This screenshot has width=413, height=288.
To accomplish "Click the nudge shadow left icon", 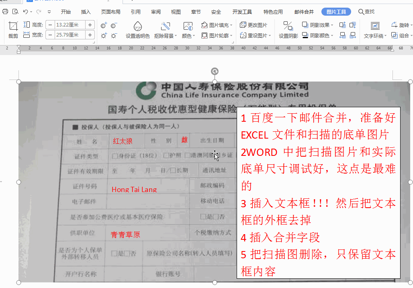I will pos(342,35).
